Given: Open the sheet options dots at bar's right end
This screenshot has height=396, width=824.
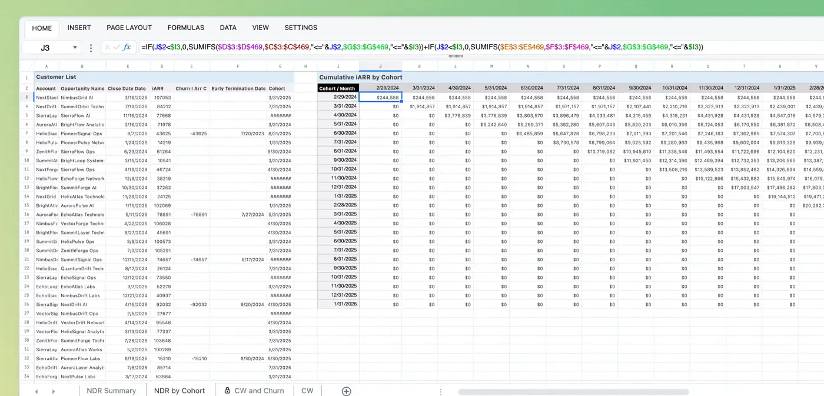Looking at the screenshot, I should [440, 391].
